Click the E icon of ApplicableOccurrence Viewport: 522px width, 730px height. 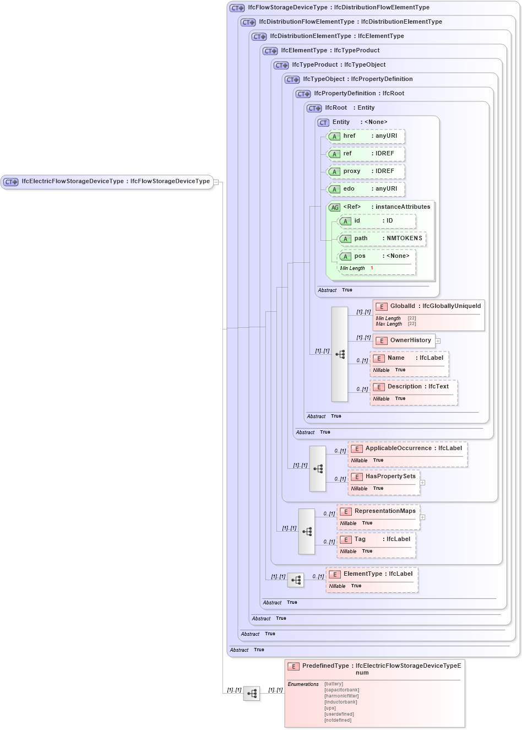357,448
